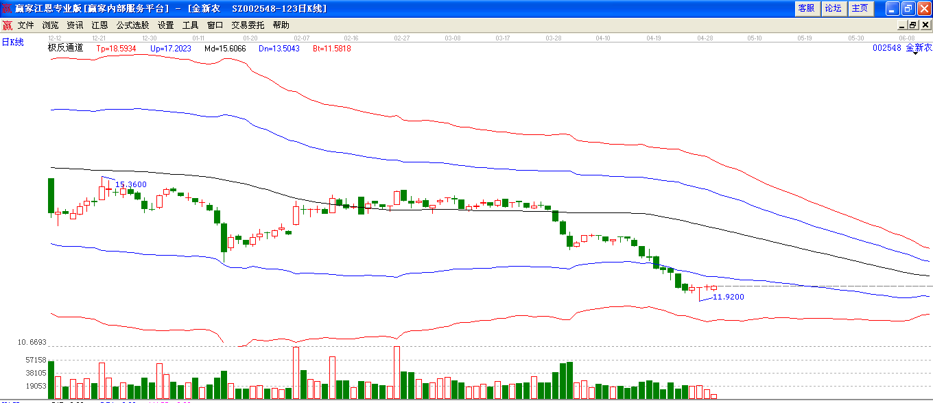Click the 03-28 date marker
933x403 pixels.
(x=553, y=38)
